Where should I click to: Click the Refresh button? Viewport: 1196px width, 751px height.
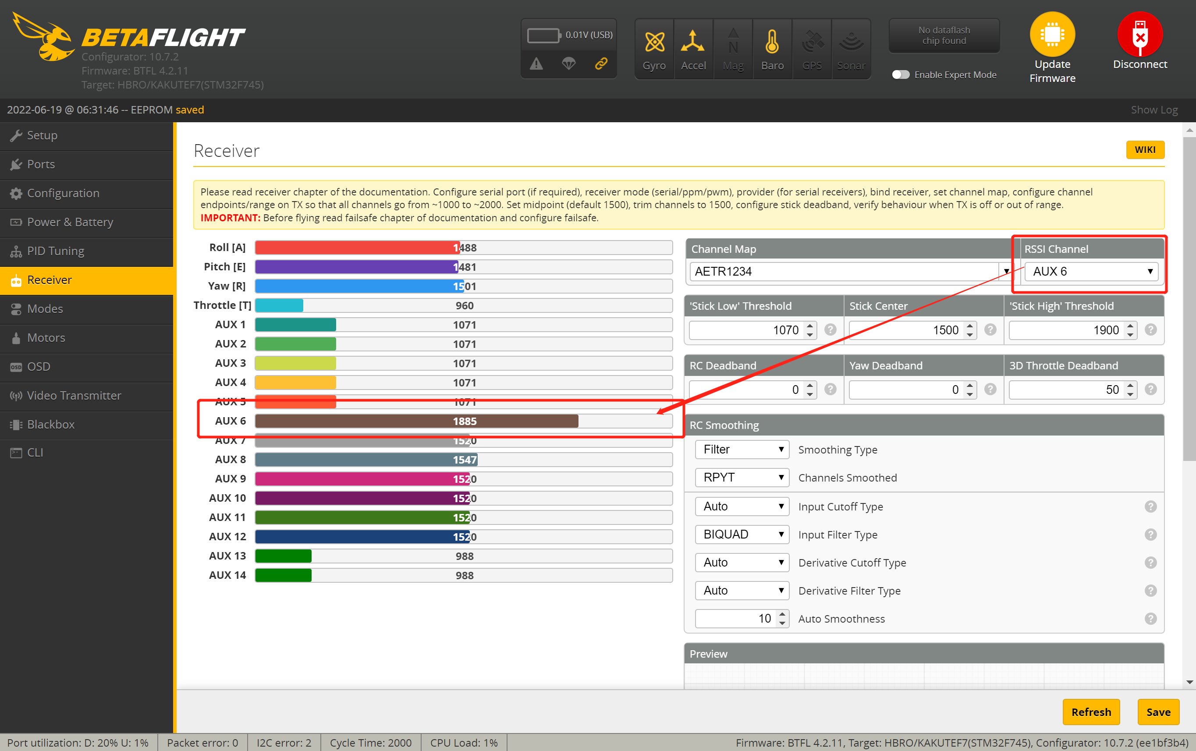pos(1091,712)
